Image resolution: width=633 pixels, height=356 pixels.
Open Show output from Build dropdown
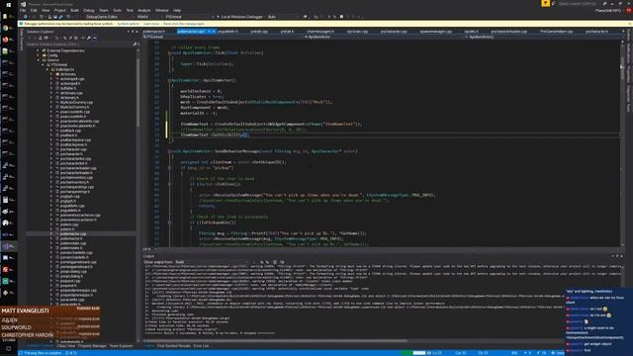[212, 262]
